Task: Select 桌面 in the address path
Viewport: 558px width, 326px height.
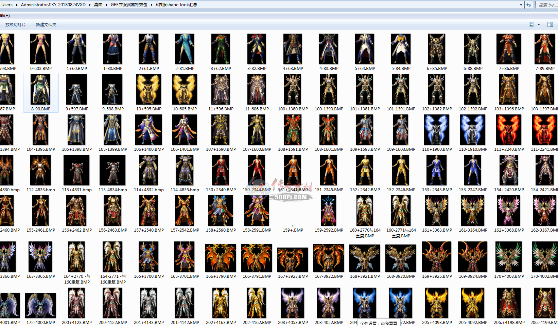Action: point(98,5)
